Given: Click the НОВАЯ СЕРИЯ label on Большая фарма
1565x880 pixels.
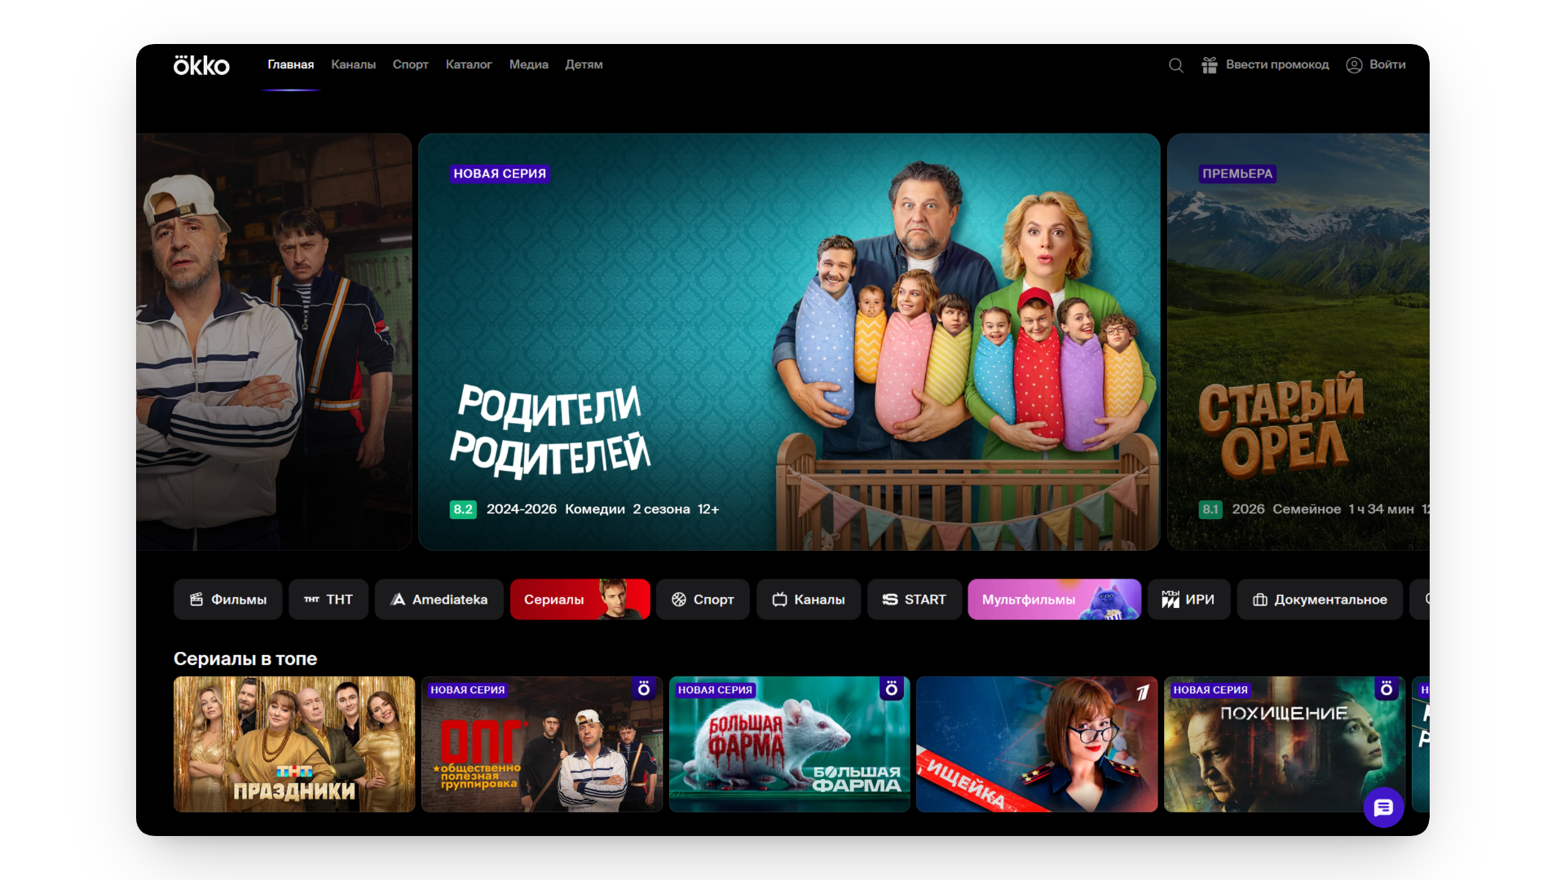Looking at the screenshot, I should pos(715,690).
